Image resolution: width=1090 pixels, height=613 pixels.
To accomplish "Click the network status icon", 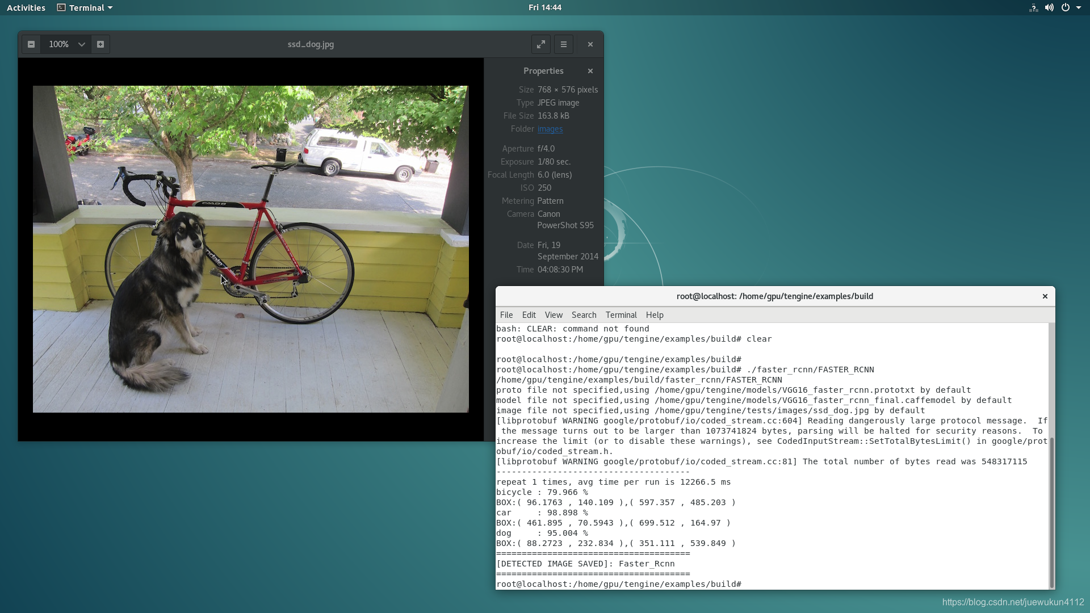I will (x=1033, y=7).
